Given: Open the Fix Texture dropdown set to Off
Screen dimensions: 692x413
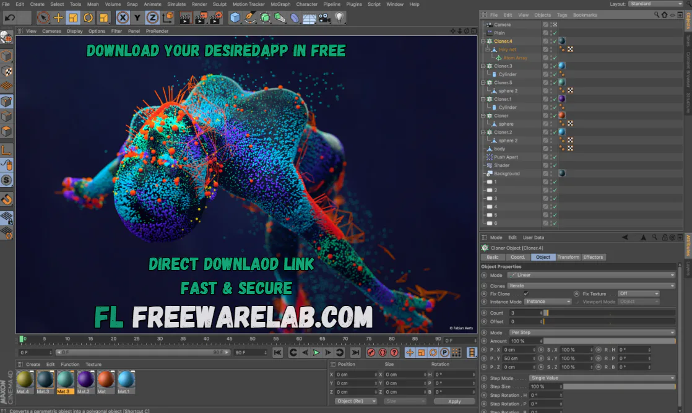Looking at the screenshot, I should tap(639, 293).
